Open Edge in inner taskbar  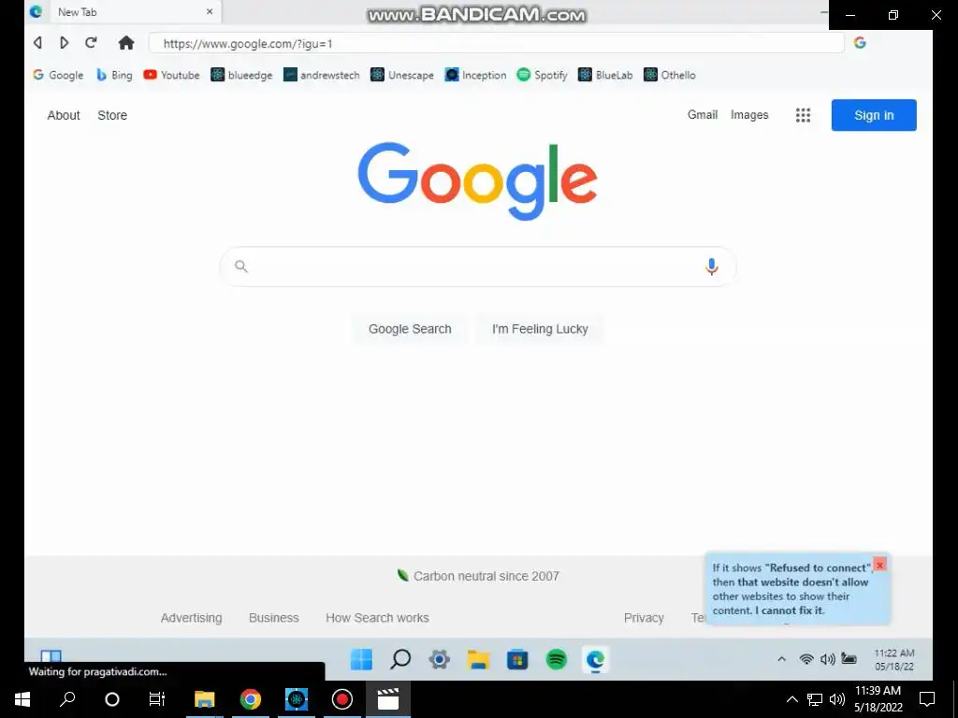click(x=596, y=660)
